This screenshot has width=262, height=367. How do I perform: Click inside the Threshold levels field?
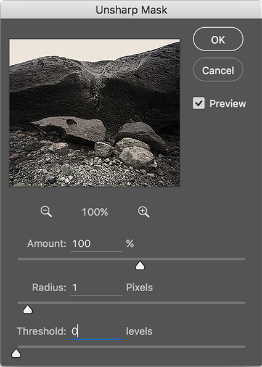coord(96,331)
